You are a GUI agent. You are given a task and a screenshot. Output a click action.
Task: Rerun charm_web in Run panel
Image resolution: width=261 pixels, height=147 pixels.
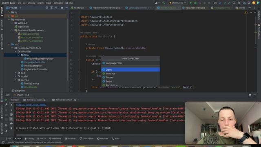6,100
